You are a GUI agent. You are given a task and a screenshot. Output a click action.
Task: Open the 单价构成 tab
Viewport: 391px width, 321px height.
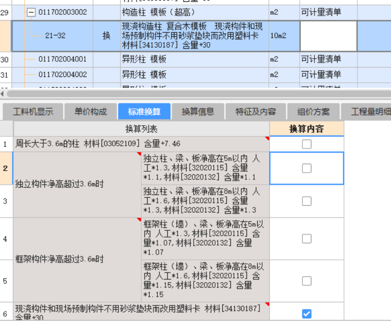pos(90,111)
